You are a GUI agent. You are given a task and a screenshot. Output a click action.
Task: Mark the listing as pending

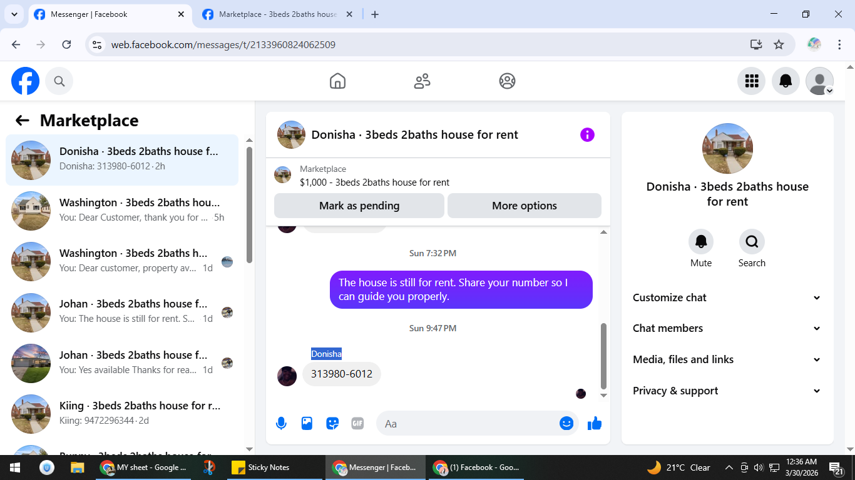(x=359, y=206)
